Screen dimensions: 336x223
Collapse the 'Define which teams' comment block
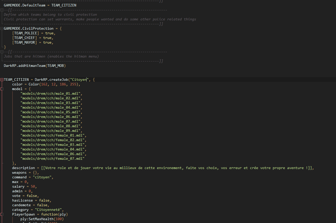click(x=2, y=10)
